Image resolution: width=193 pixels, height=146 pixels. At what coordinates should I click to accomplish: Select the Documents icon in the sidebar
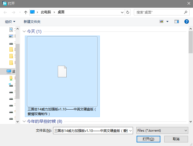(x=11, y=30)
